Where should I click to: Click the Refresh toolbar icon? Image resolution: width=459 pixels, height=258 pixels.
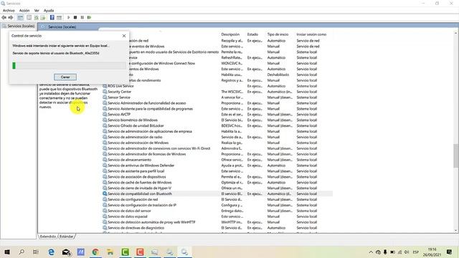pos(37,17)
